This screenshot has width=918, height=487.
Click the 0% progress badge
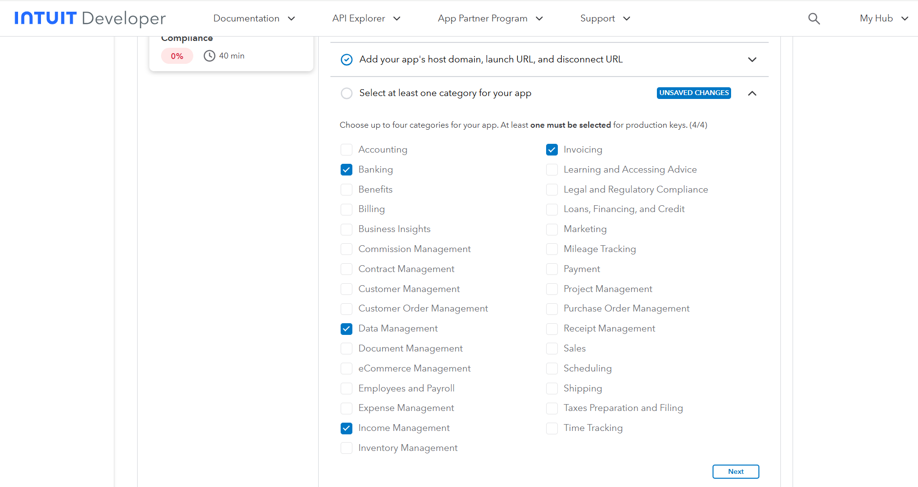click(177, 56)
